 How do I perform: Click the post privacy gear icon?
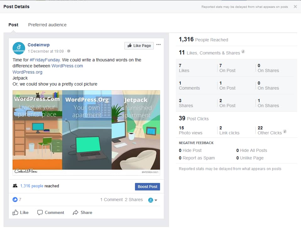pyautogui.click(x=69, y=51)
